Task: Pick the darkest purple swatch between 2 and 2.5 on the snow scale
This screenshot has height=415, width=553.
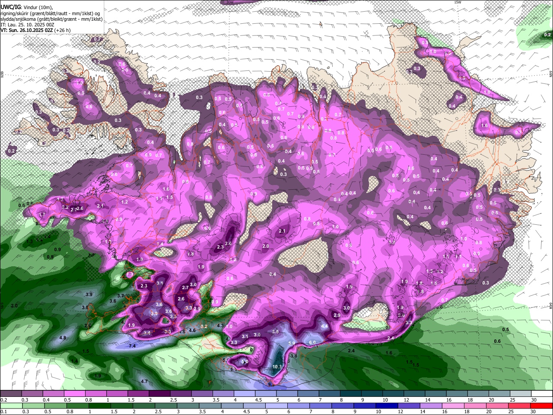Action: click(159, 394)
